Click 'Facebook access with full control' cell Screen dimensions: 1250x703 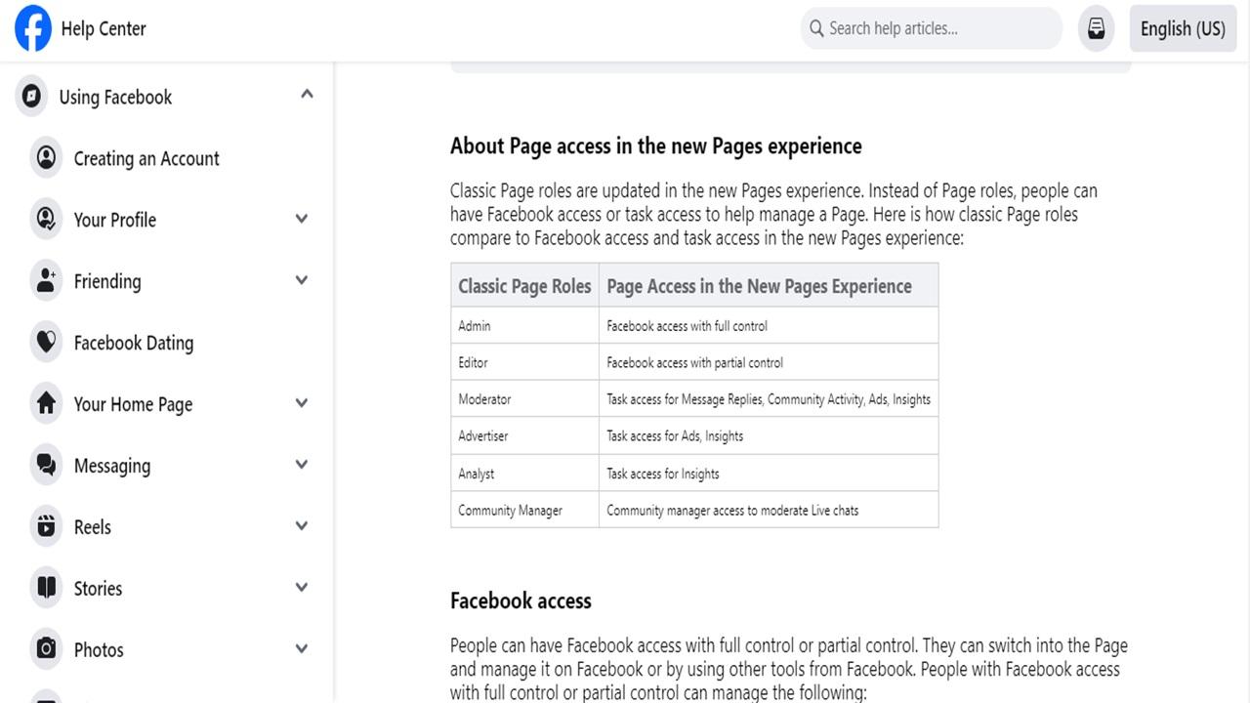(769, 326)
